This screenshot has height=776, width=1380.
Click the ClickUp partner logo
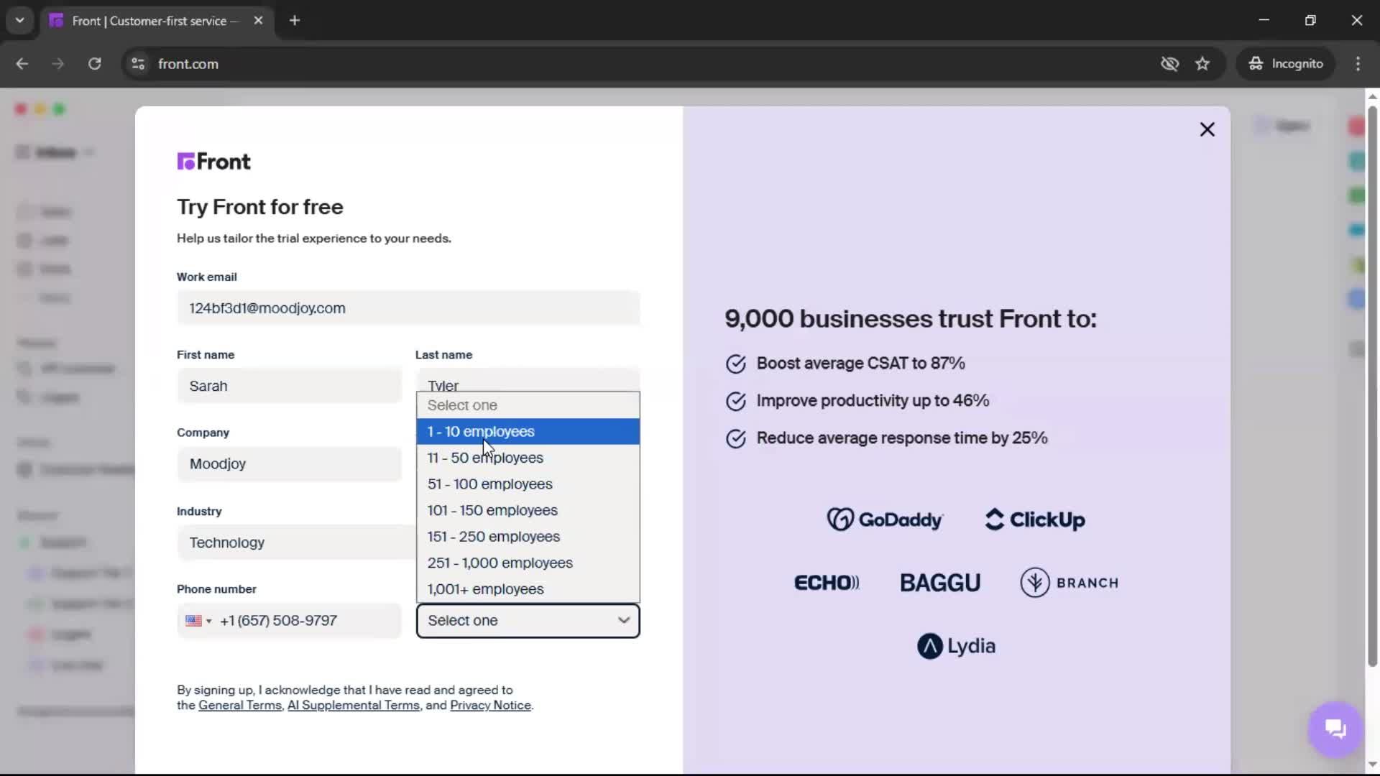tap(1034, 519)
